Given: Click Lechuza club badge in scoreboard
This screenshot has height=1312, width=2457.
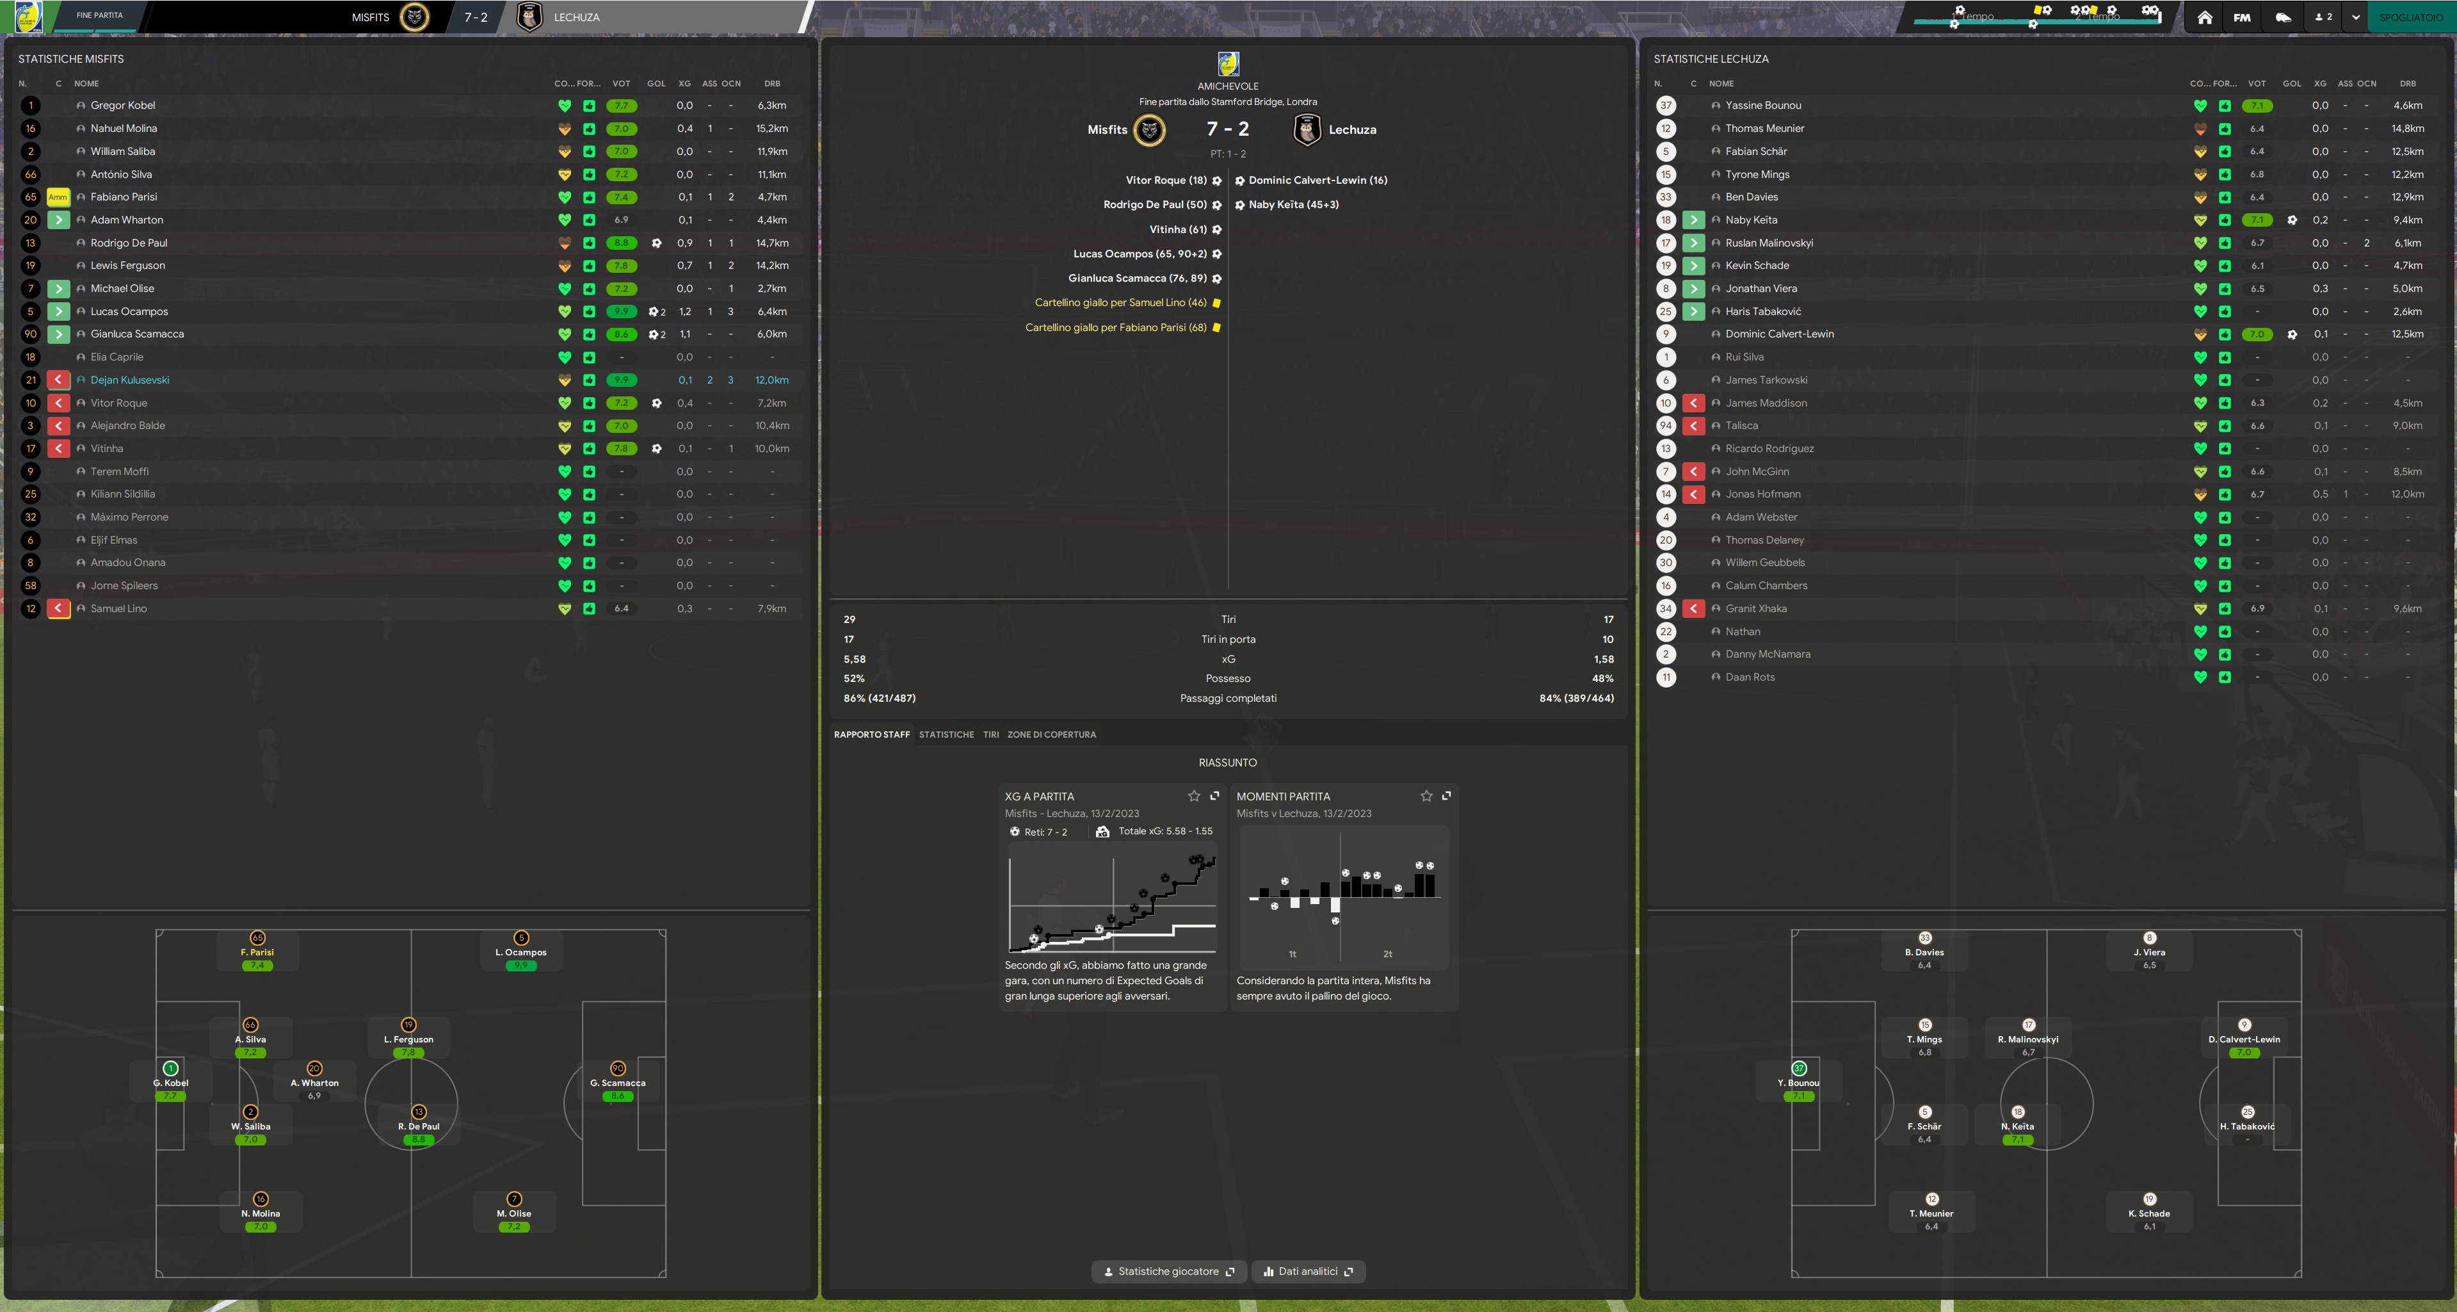Looking at the screenshot, I should point(1307,130).
